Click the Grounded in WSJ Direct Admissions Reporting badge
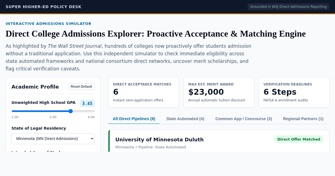 [x=288, y=7]
